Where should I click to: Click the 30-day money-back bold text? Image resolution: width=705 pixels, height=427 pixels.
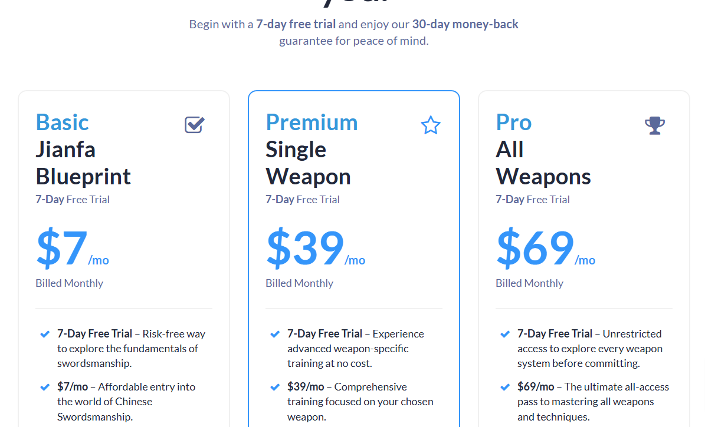pyautogui.click(x=465, y=24)
